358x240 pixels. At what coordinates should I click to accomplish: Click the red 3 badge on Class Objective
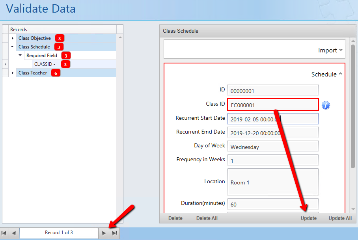click(x=60, y=38)
